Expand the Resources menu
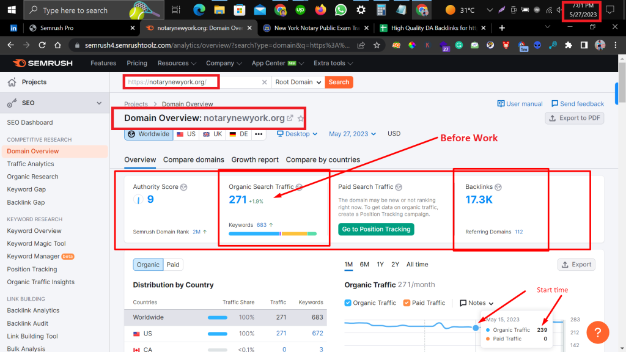 pyautogui.click(x=177, y=63)
